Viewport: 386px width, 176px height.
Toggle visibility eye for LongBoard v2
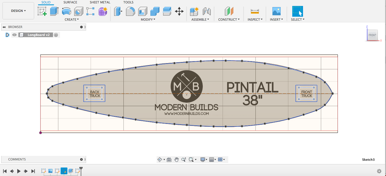tap(14, 35)
